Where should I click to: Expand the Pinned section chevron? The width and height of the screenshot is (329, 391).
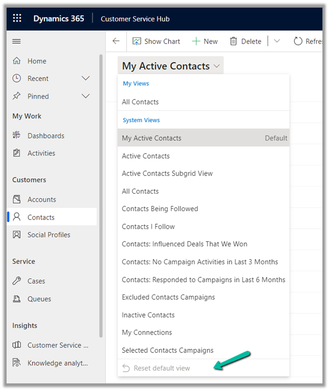pos(86,96)
